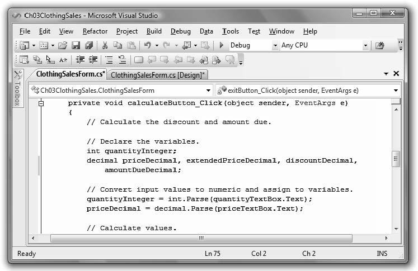The height and width of the screenshot is (271, 418).
Task: Click the Display Parameter Info icon
Action: (x=37, y=60)
